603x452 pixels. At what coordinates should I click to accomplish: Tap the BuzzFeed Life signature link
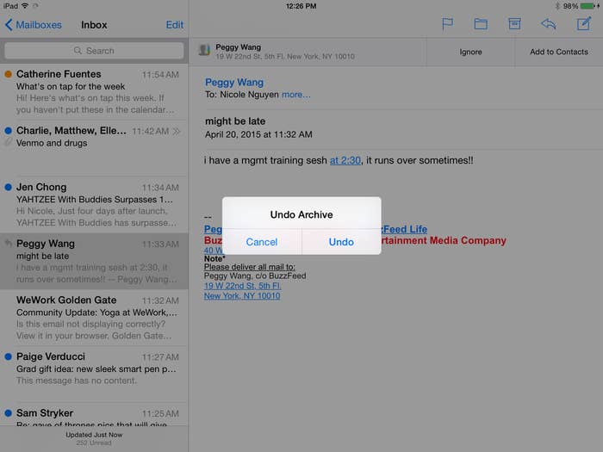click(404, 230)
